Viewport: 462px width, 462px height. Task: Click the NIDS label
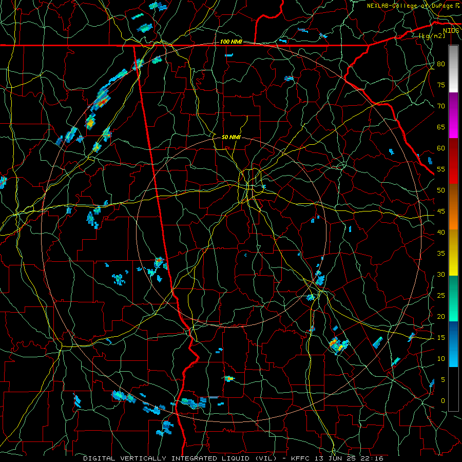coord(451,31)
